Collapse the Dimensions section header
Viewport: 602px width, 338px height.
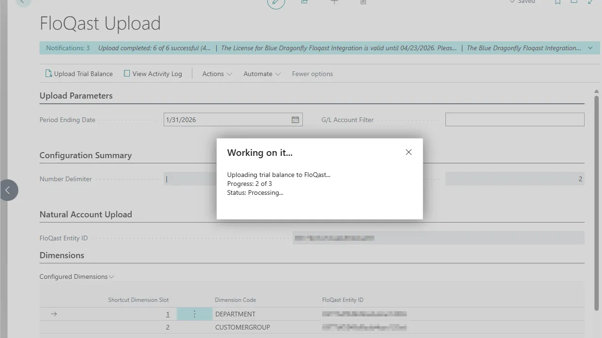[62, 255]
